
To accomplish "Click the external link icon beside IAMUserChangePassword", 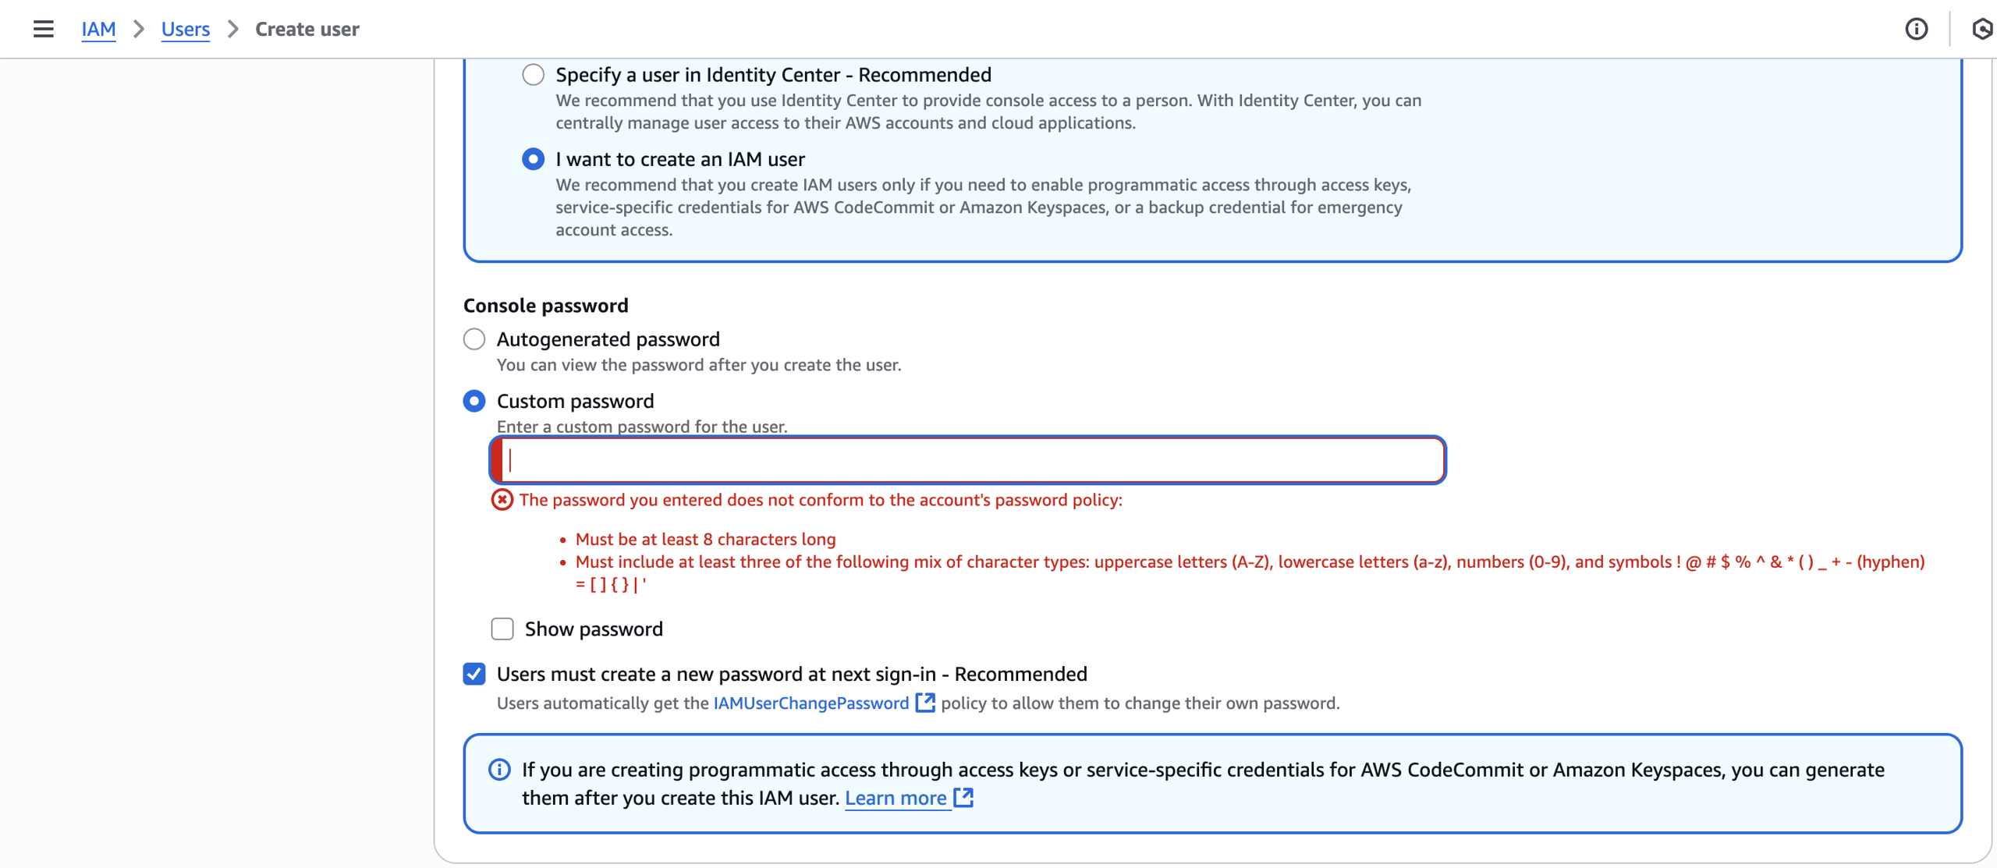I will [925, 703].
